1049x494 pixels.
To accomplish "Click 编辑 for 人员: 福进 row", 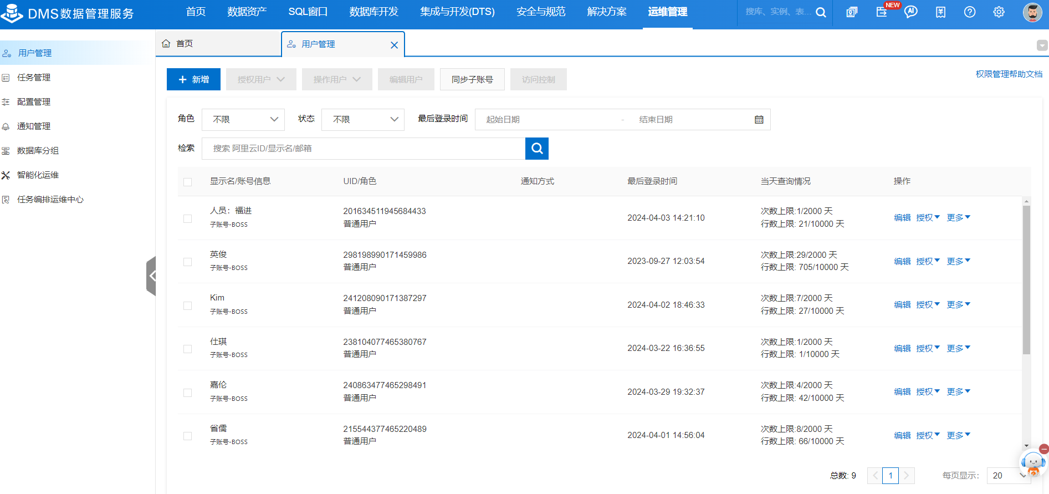I will [902, 218].
